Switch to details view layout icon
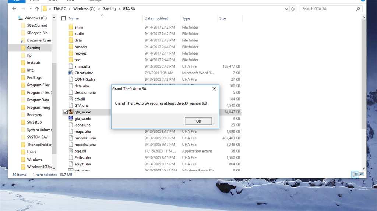The image size is (377, 211). coord(355,175)
